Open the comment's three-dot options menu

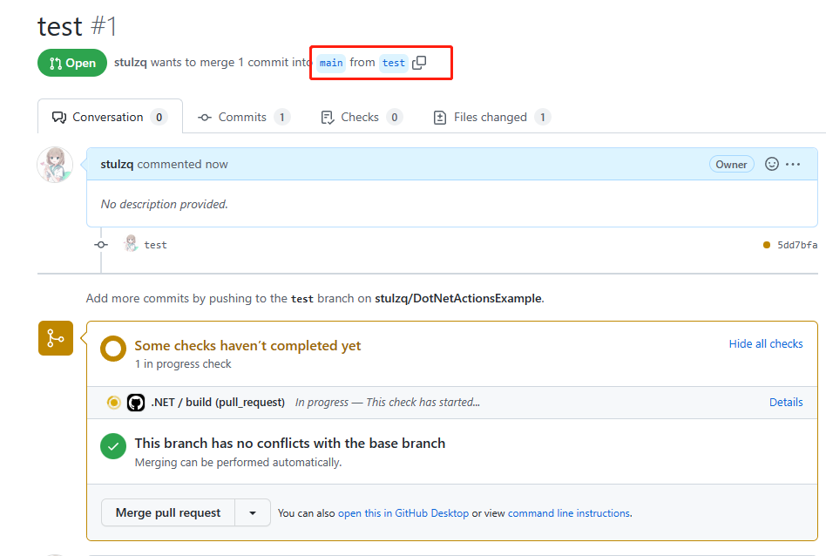(793, 164)
